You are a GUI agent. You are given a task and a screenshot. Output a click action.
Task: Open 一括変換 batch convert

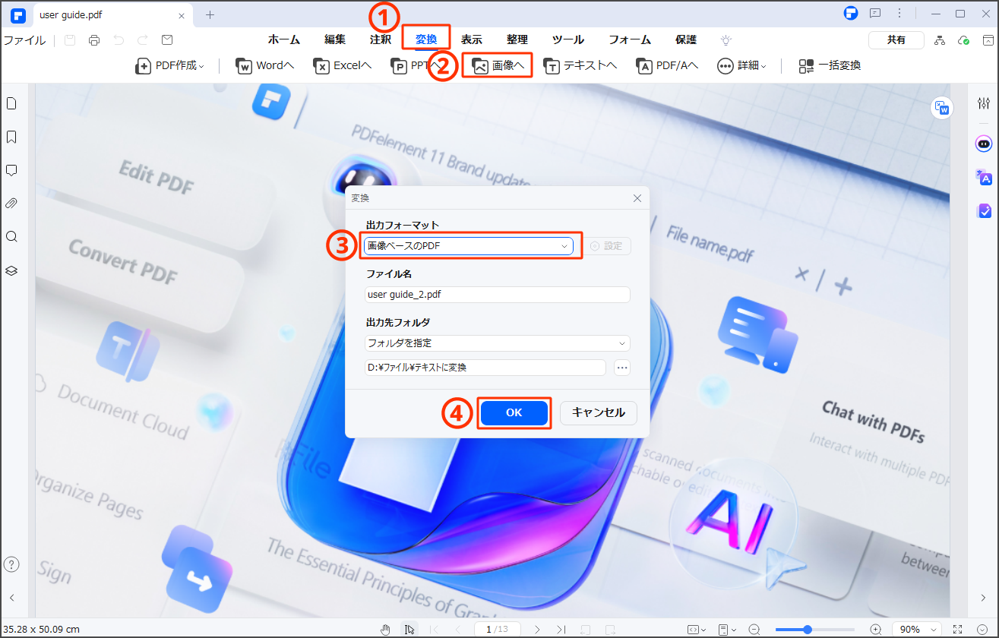click(x=830, y=66)
